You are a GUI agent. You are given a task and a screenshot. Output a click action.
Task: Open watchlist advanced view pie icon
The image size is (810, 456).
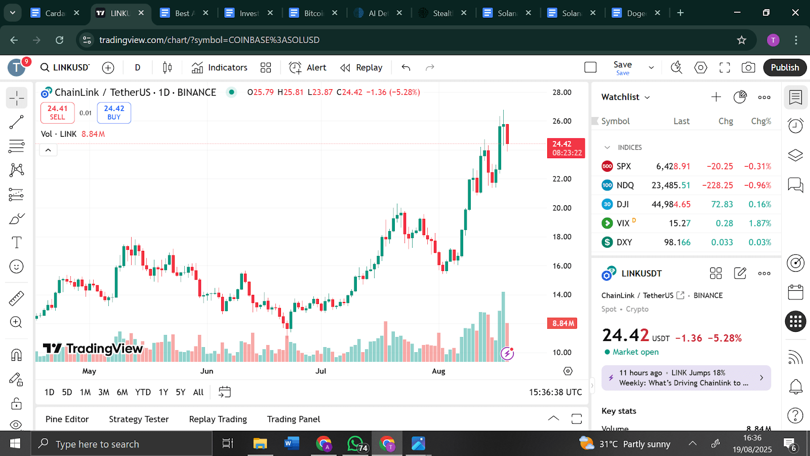(740, 97)
